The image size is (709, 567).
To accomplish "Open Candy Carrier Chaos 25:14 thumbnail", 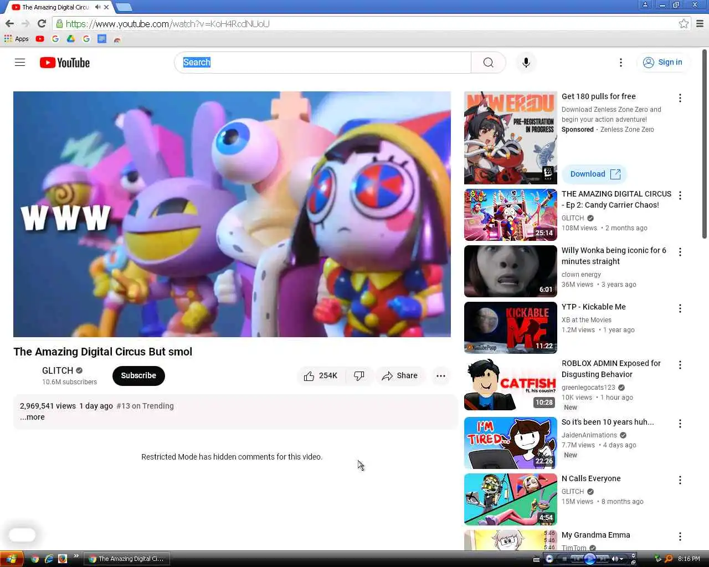I will [511, 215].
